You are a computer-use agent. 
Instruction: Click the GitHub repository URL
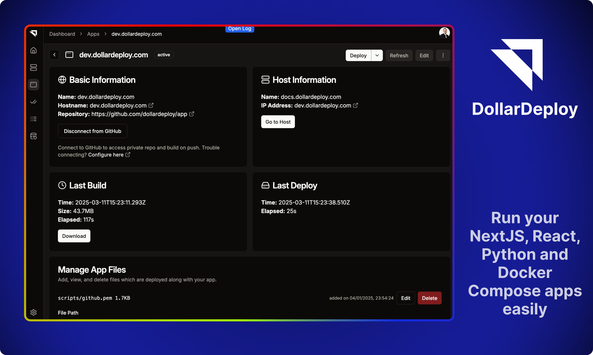coord(139,114)
